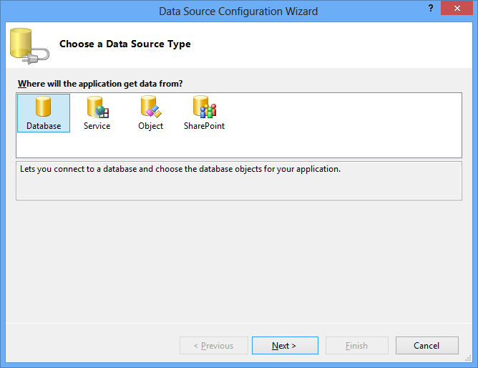Click the 'Where will the application get data from?' label
This screenshot has width=478, height=368.
[99, 84]
